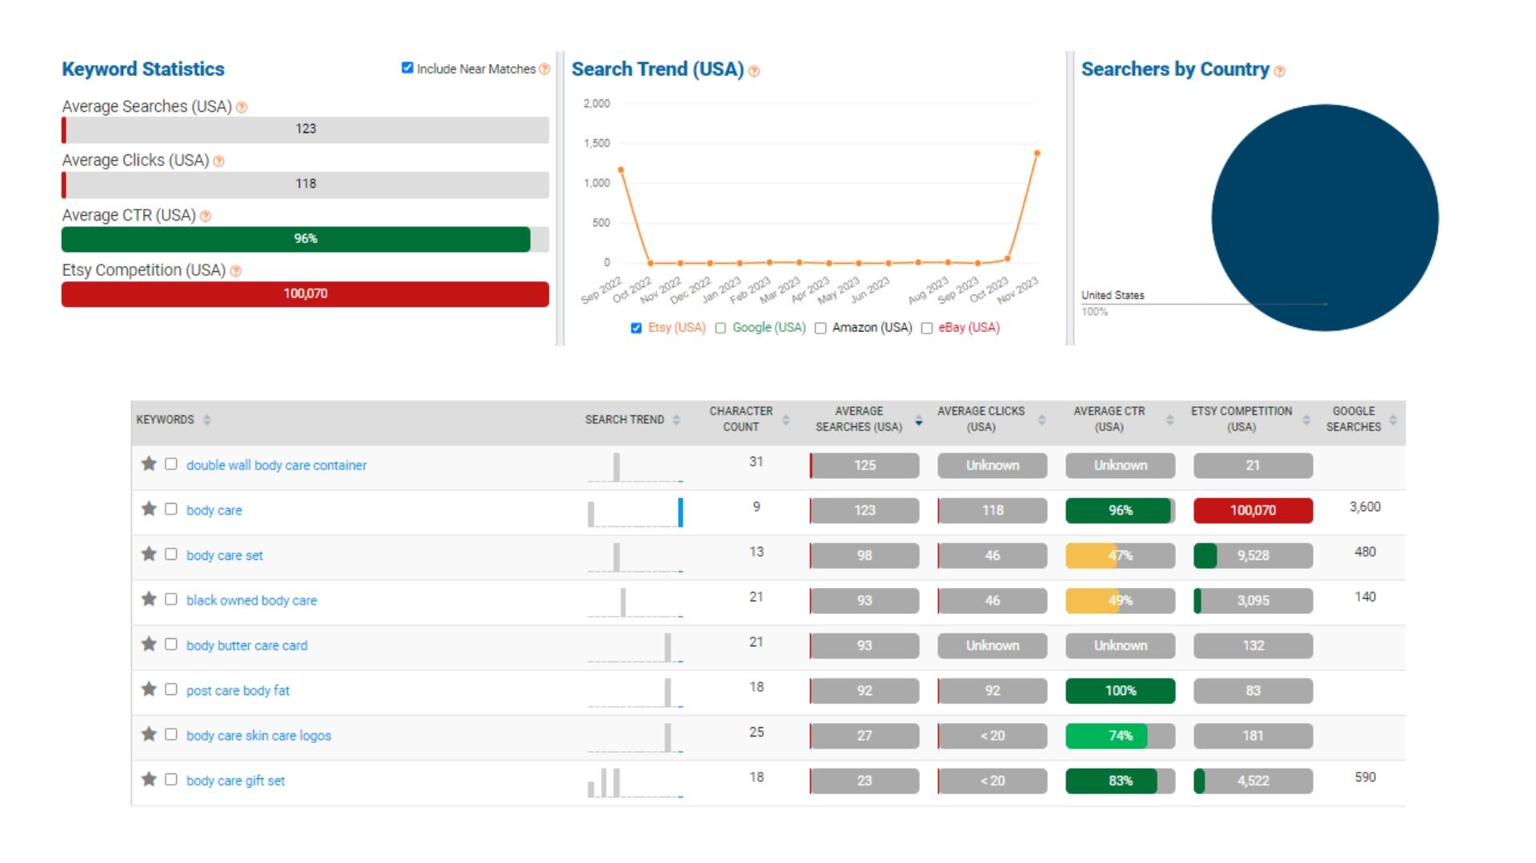This screenshot has height=863, width=1536.
Task: Click 74% CTR cell for skin care logos
Action: pyautogui.click(x=1120, y=736)
